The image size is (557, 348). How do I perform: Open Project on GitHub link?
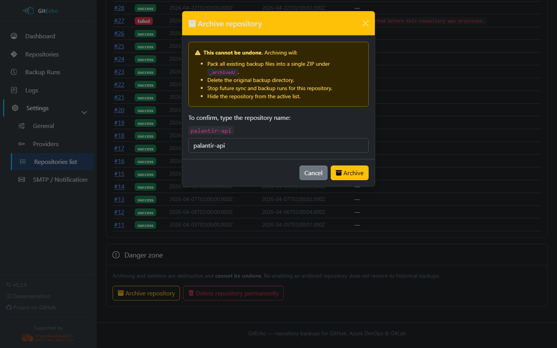tap(34, 307)
